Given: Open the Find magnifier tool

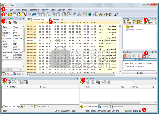Looking at the screenshot, I should (x=75, y=14).
